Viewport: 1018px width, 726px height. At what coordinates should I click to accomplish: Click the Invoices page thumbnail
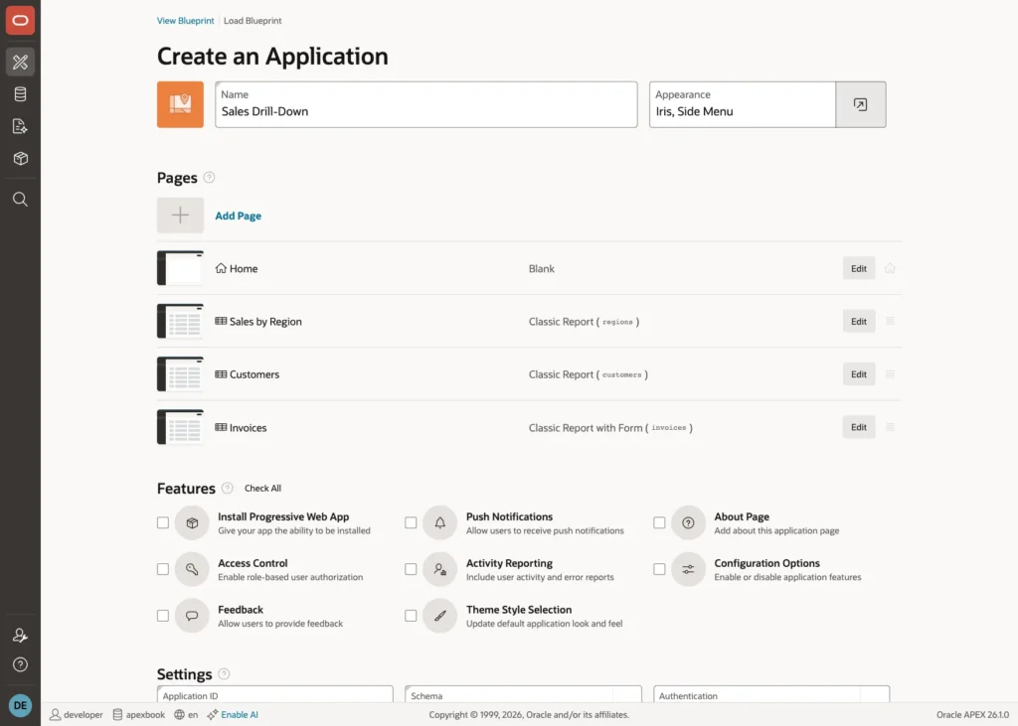point(180,427)
